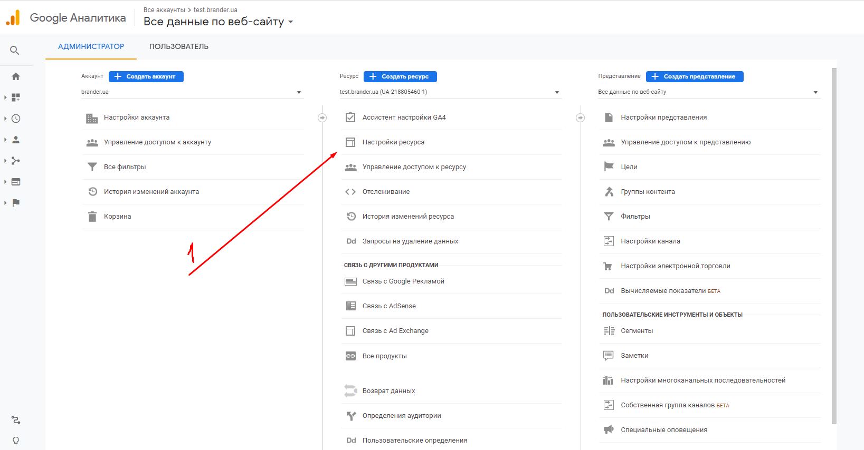Open the Conversions flag icon in sidebar

tap(16, 203)
